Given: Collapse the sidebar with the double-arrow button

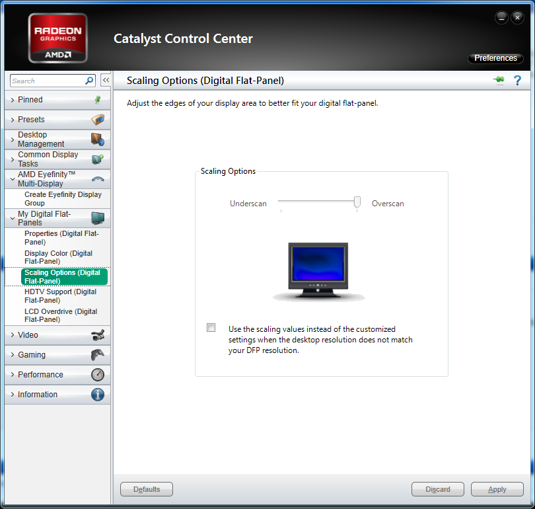Looking at the screenshot, I should click(106, 80).
